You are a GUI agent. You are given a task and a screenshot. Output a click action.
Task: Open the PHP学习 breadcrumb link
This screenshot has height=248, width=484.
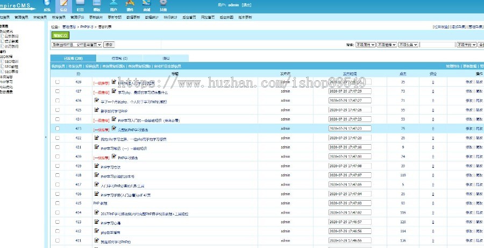coord(87,27)
